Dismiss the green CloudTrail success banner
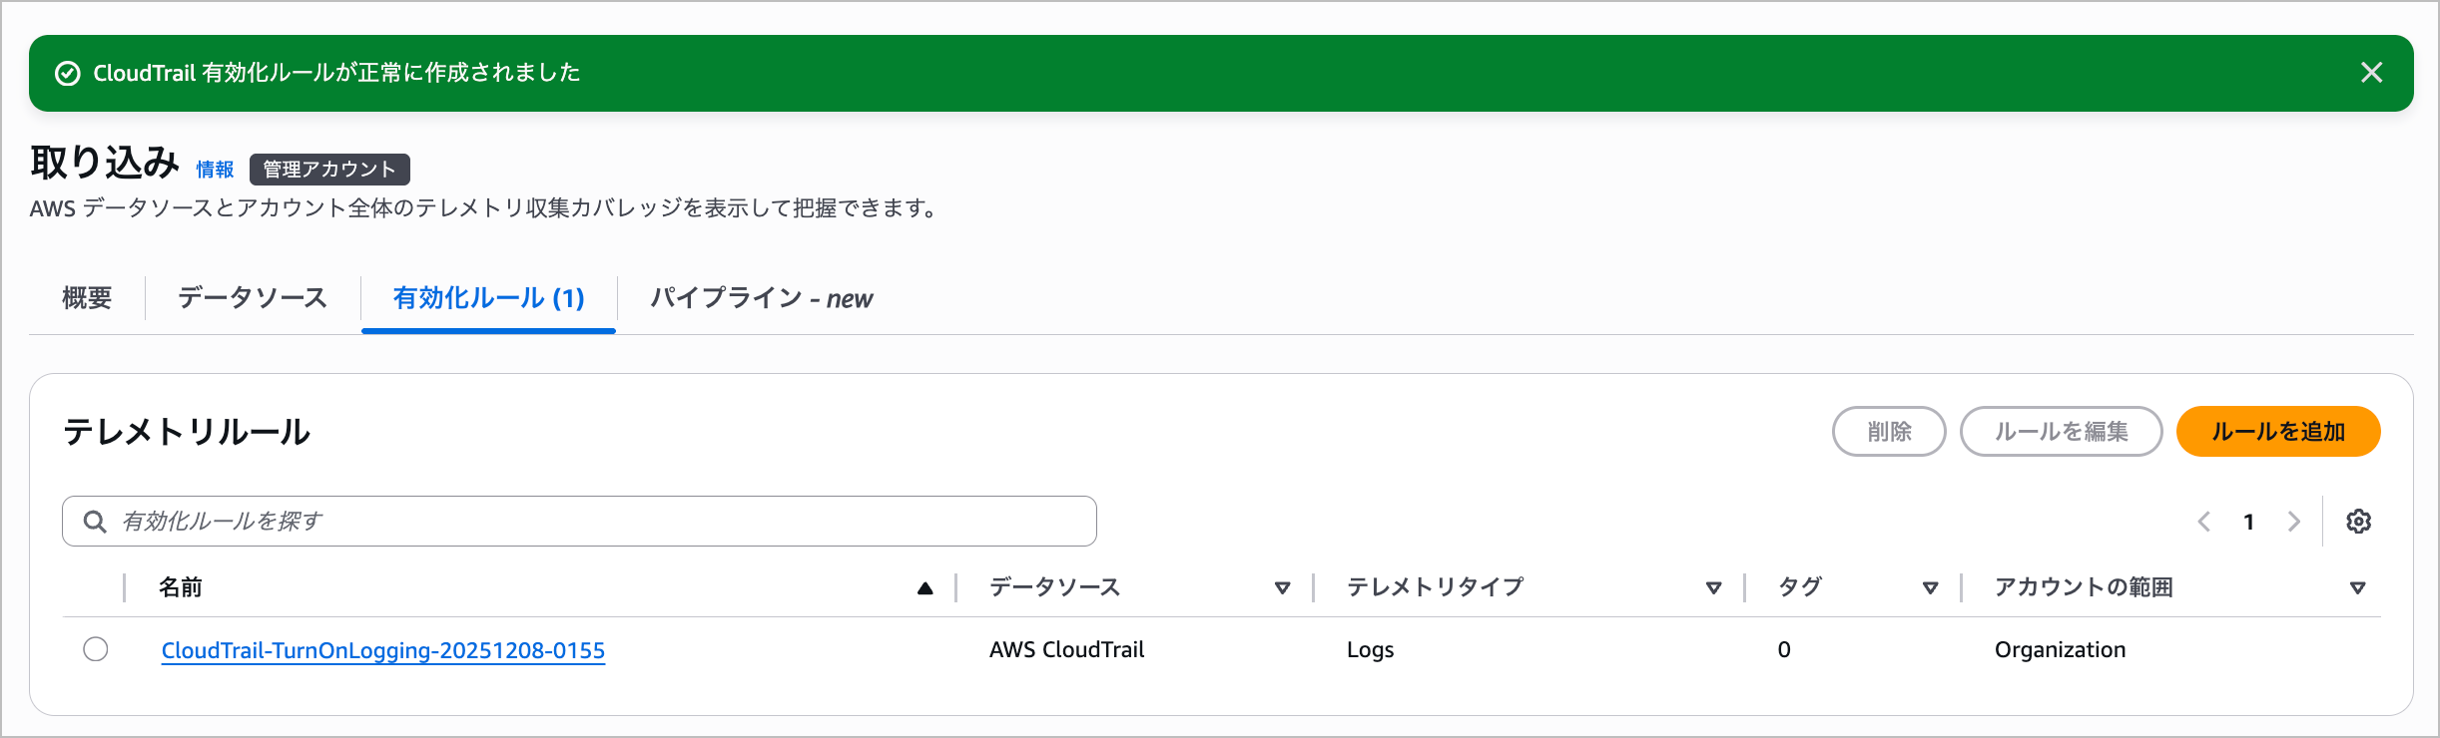Image resolution: width=2440 pixels, height=738 pixels. pyautogui.click(x=2371, y=73)
